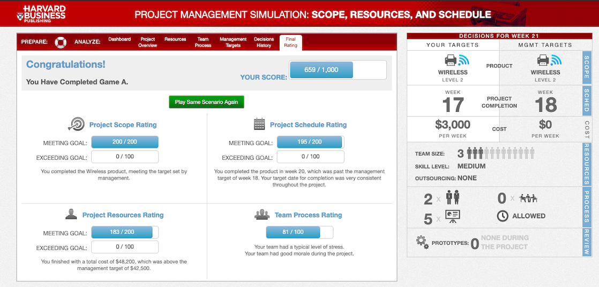599x287 pixels.
Task: Click your target completion week 17
Action: (453, 104)
